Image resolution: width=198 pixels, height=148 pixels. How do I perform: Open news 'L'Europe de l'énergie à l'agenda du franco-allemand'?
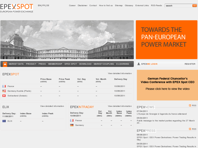pyautogui.click(x=162, y=114)
